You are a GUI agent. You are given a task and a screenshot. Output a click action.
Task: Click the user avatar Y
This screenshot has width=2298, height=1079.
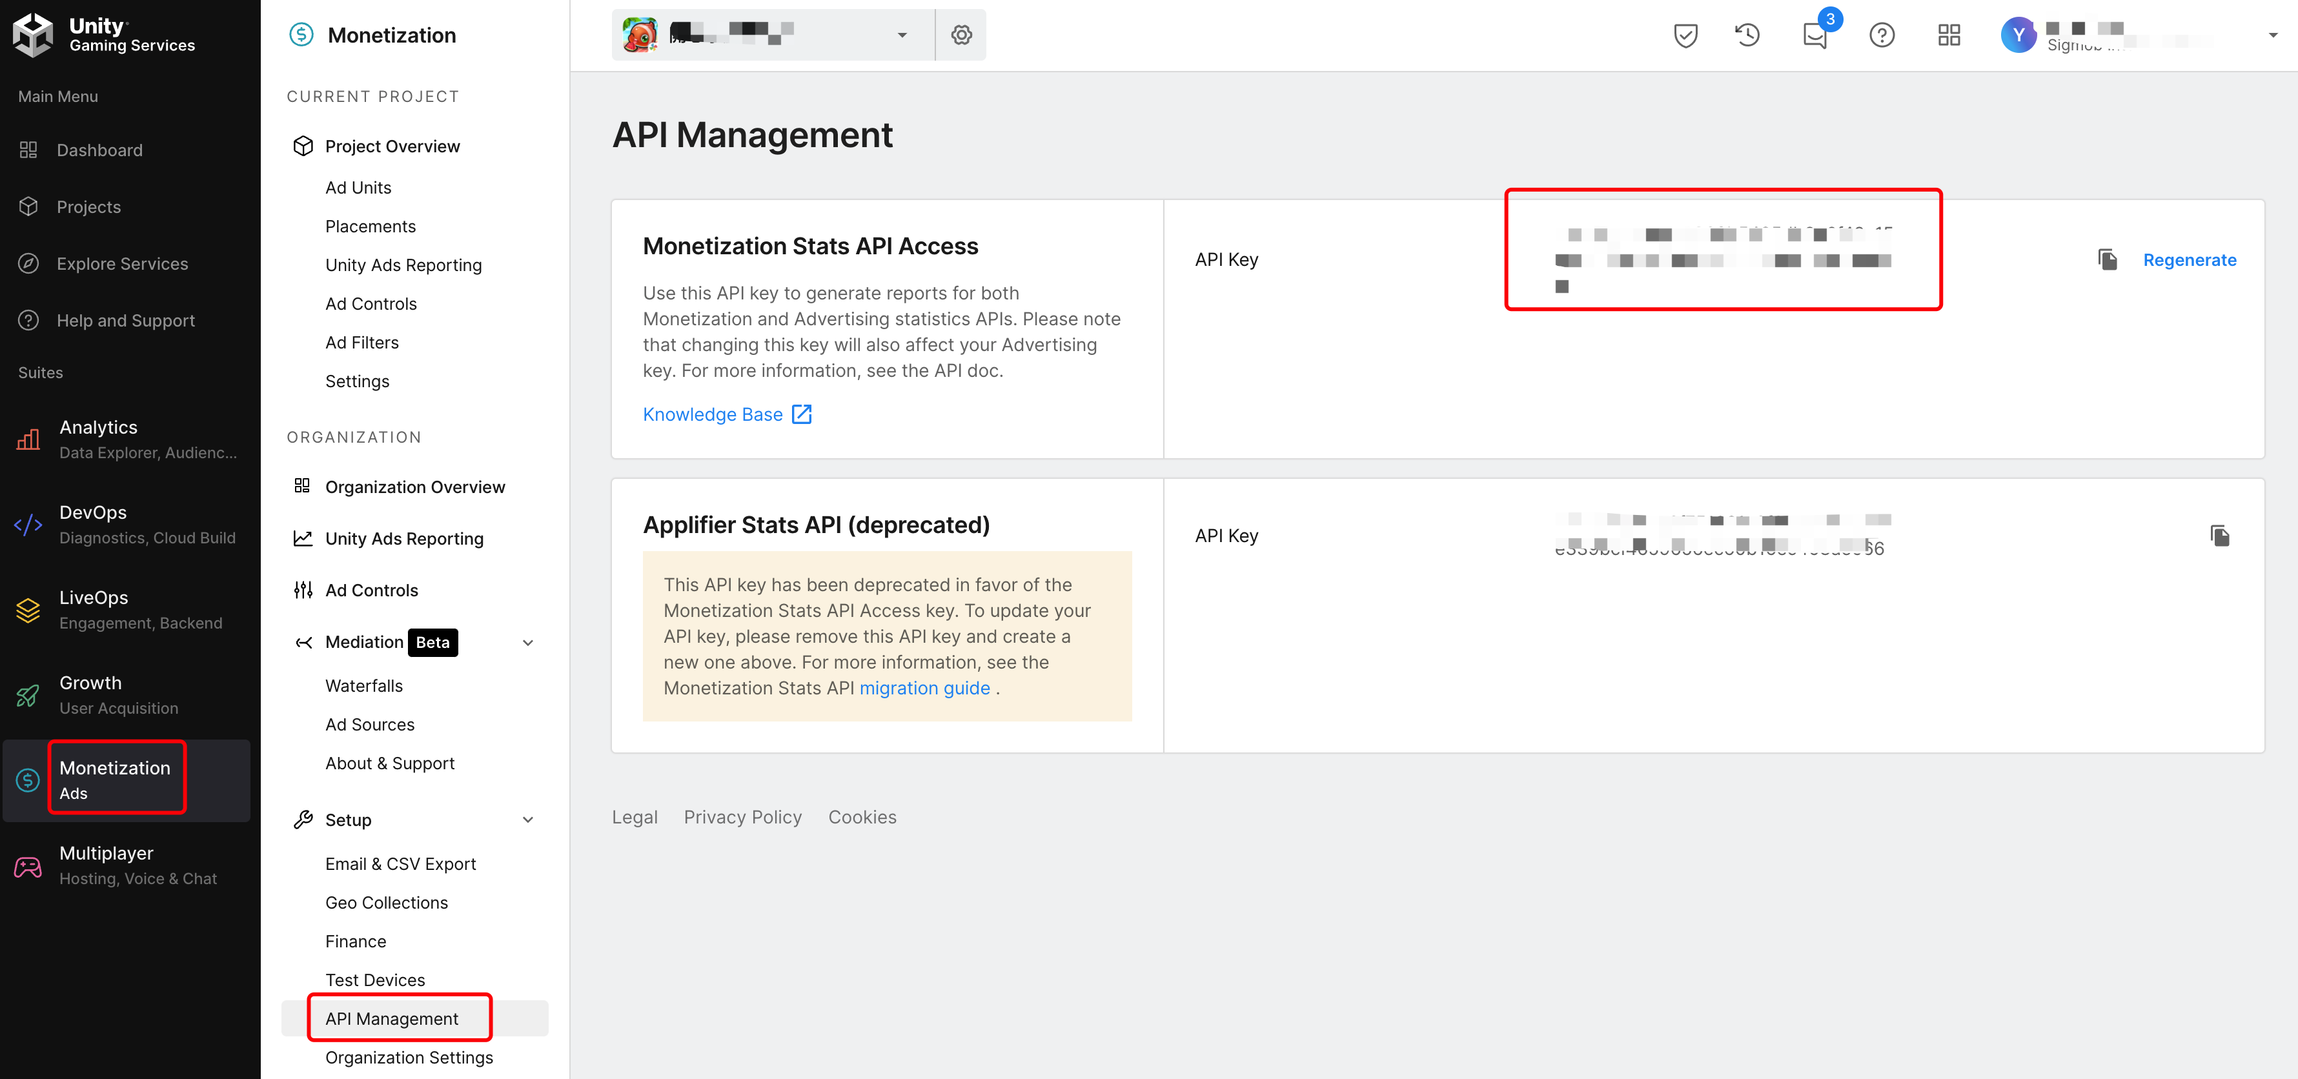click(2018, 35)
